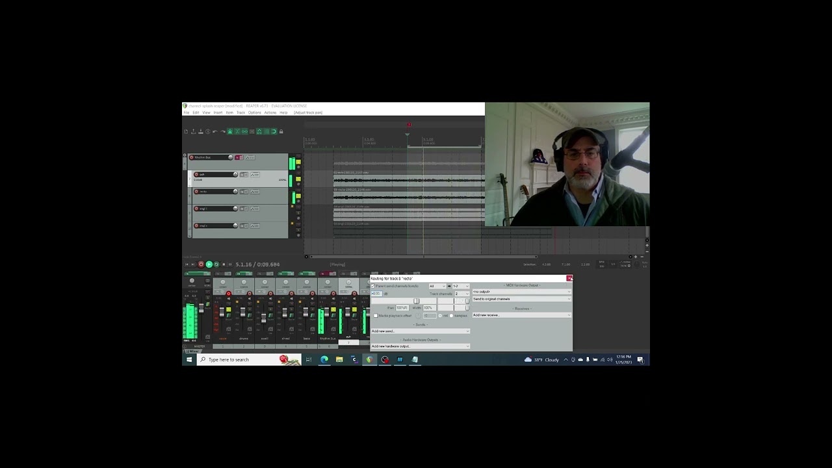The width and height of the screenshot is (832, 468).
Task: Open the File menu
Action: point(187,112)
